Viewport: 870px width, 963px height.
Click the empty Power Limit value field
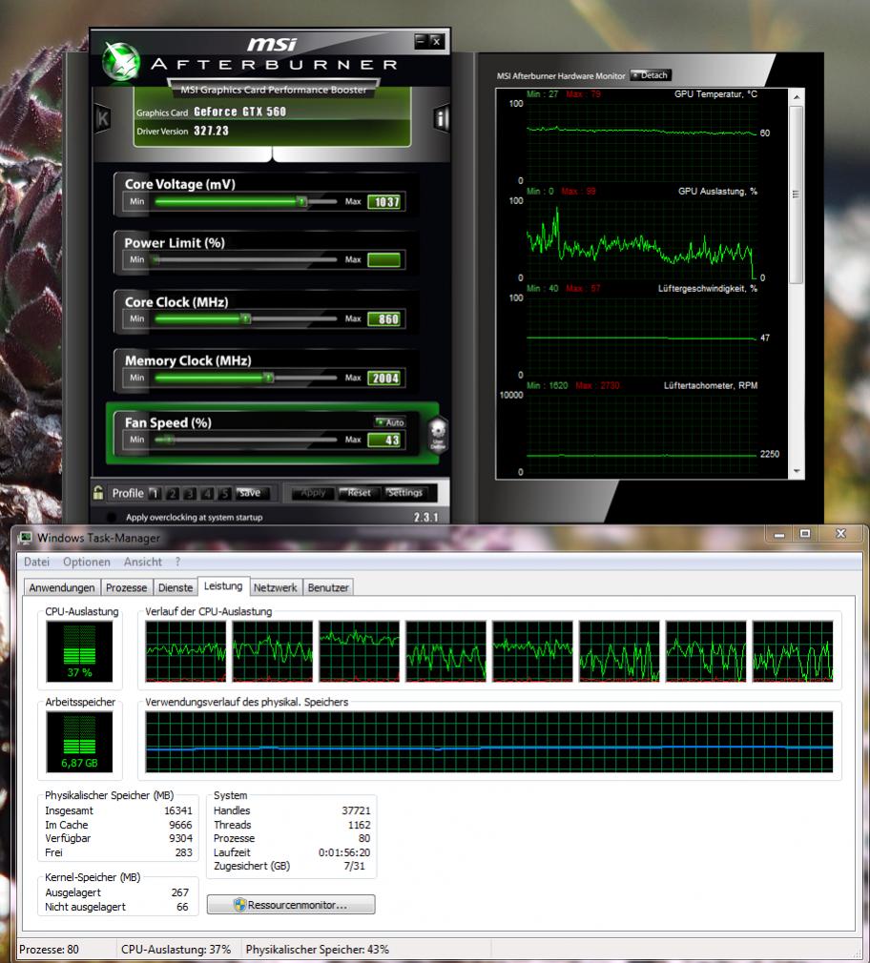(384, 259)
